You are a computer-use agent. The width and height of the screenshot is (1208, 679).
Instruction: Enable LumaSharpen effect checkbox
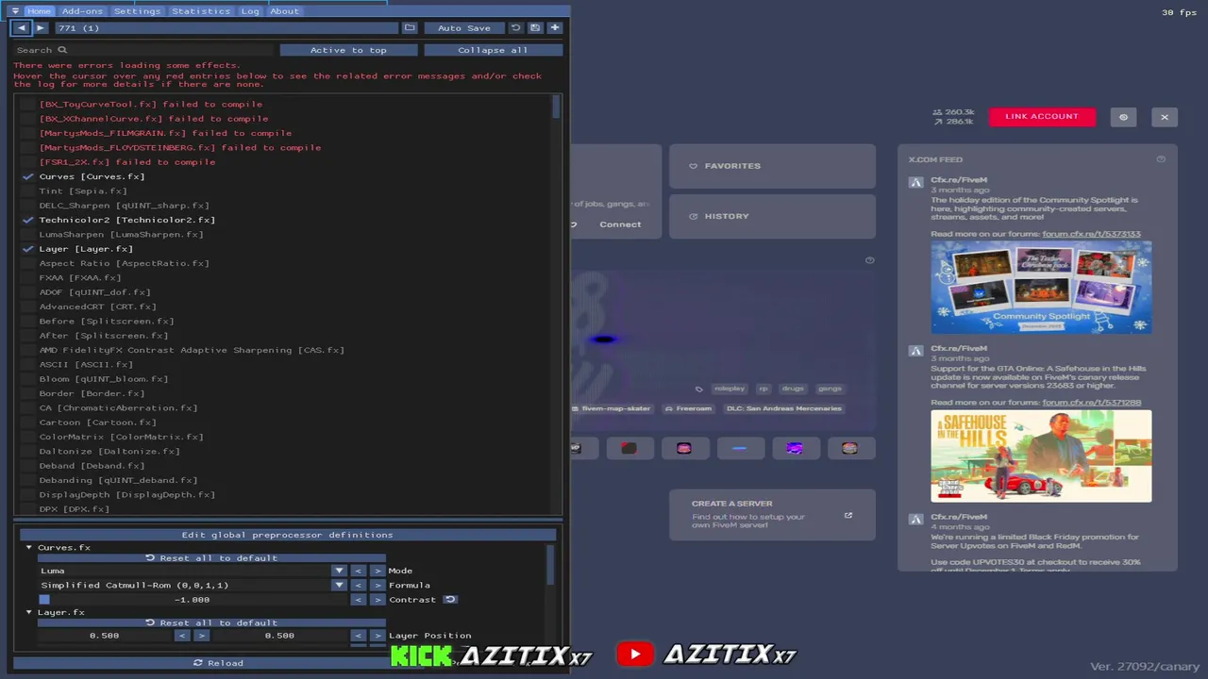[x=28, y=235]
